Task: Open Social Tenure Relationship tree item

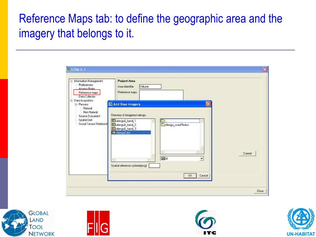Action: coord(93,124)
